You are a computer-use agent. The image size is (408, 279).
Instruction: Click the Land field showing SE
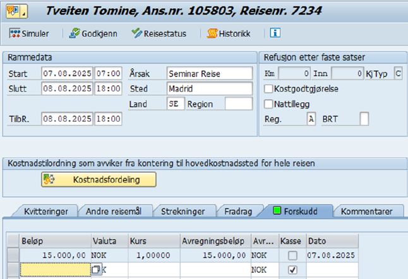pyautogui.click(x=176, y=104)
